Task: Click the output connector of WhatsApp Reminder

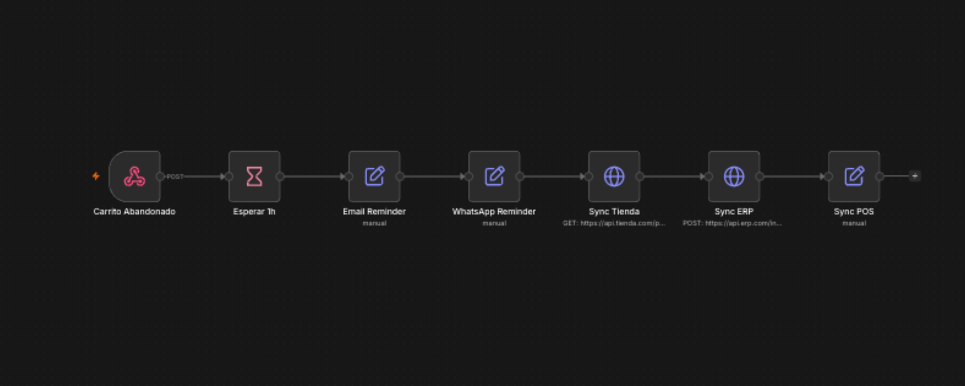Action: [x=520, y=176]
